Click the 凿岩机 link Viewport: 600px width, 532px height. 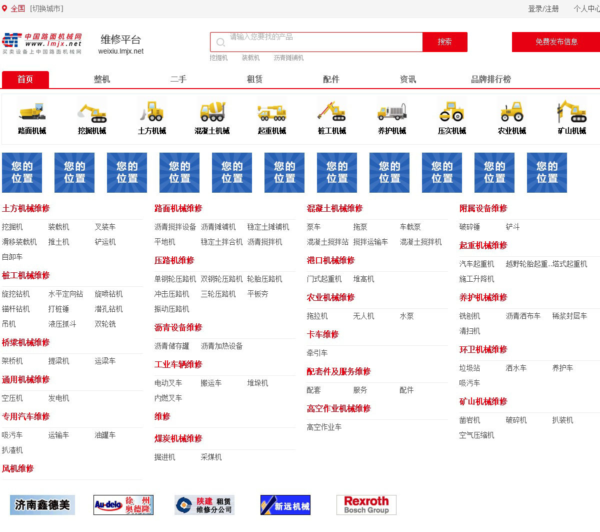point(470,420)
